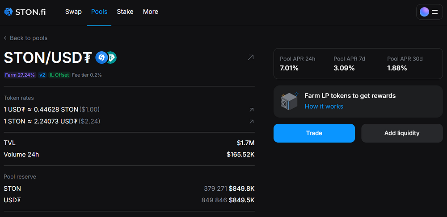Click the STON.fi logo icon
The height and width of the screenshot is (217, 447).
(8, 12)
